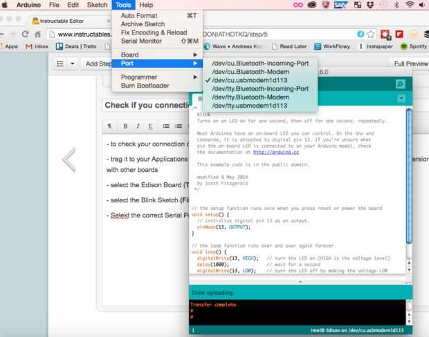Viewport: 429px width, 337px height.
Task: Open Deals | Trello bookmark
Action: point(76,47)
